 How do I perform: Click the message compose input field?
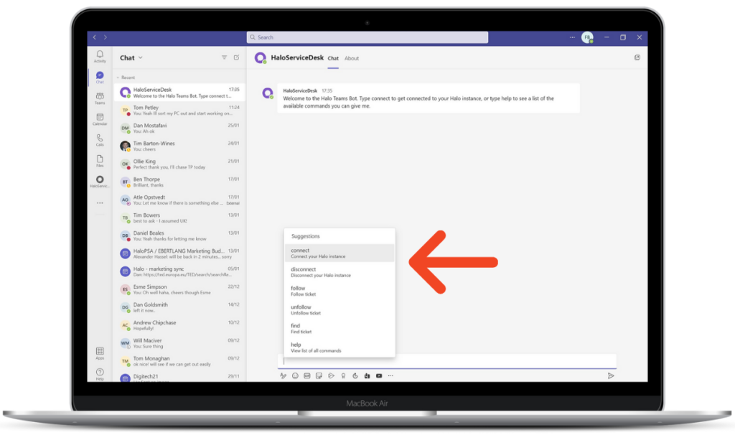447,361
